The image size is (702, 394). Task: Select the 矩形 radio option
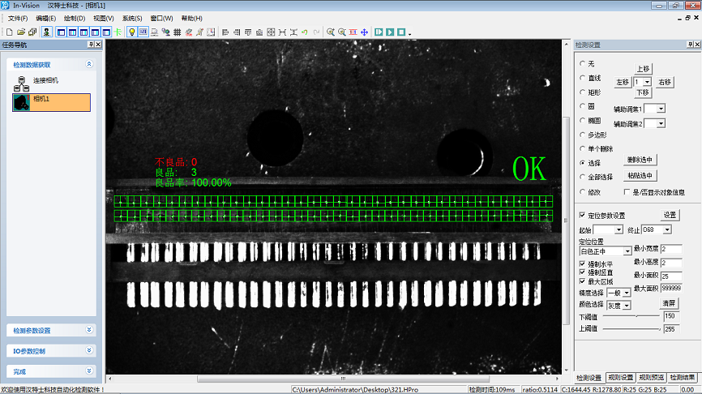(x=580, y=92)
